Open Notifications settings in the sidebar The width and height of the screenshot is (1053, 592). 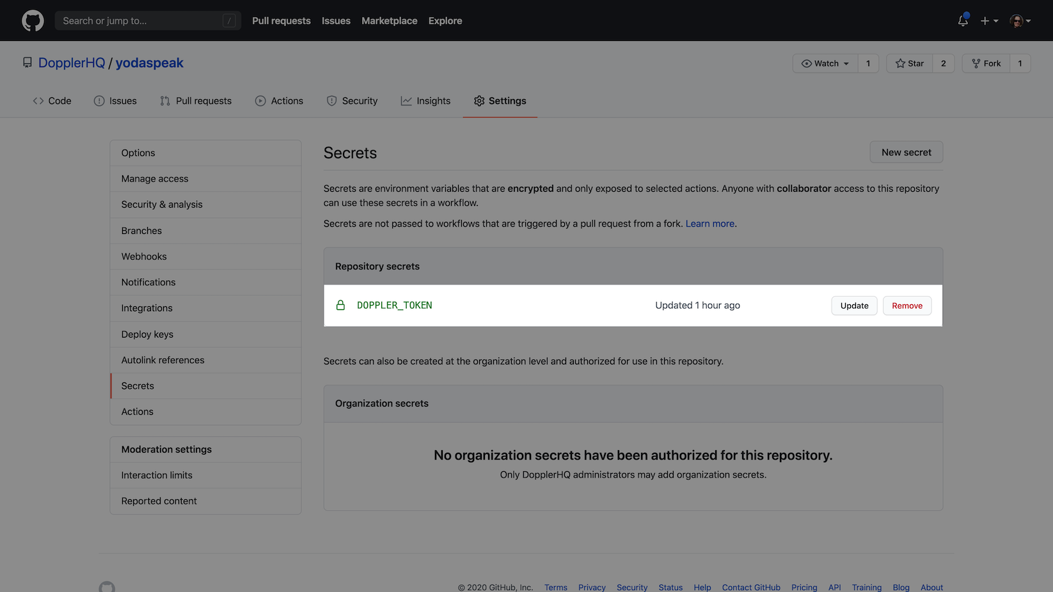click(206, 283)
